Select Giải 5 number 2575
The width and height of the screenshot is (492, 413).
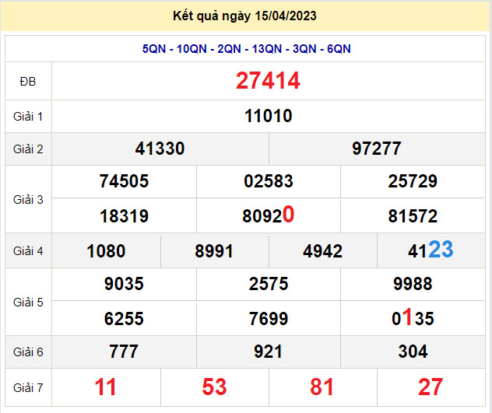(x=269, y=284)
